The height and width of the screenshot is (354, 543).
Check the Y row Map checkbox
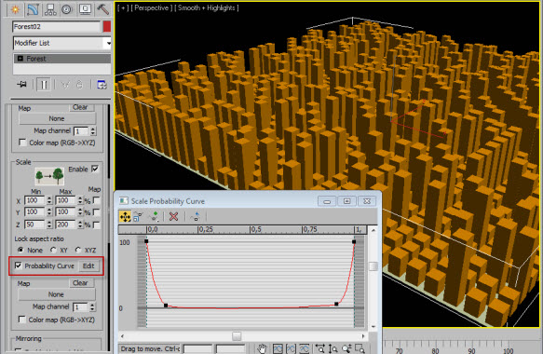pos(97,212)
